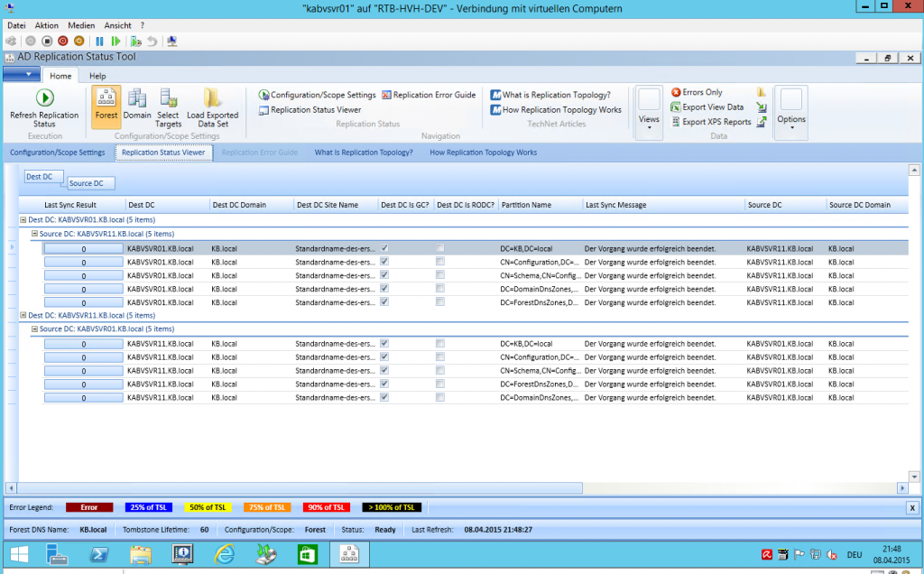The height and width of the screenshot is (574, 924).
Task: Click the green up-arrow export icon in Data group
Action: coord(762,122)
